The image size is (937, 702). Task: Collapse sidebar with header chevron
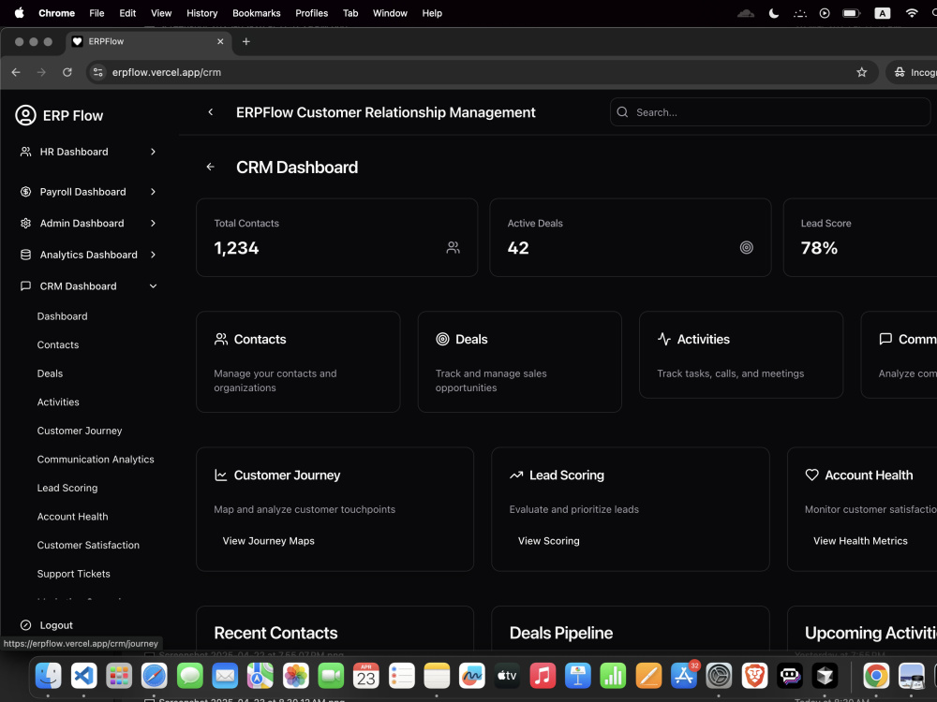(210, 112)
